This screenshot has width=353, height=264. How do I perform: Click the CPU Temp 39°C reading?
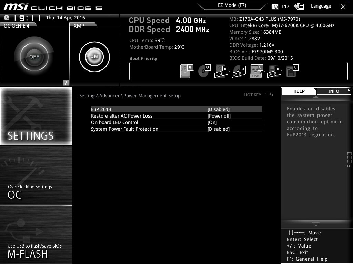(147, 40)
